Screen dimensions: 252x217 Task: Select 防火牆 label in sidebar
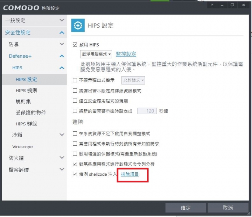pos(16,158)
